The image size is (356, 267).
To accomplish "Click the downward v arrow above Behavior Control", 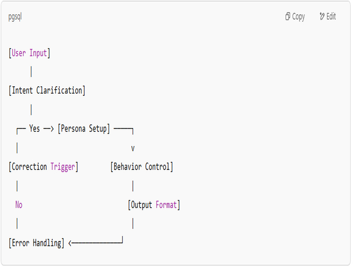I will tap(133, 149).
